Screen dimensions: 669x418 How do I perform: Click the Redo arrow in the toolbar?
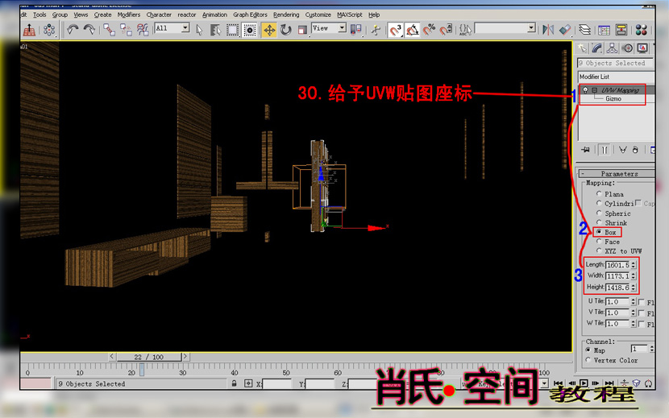(x=89, y=30)
